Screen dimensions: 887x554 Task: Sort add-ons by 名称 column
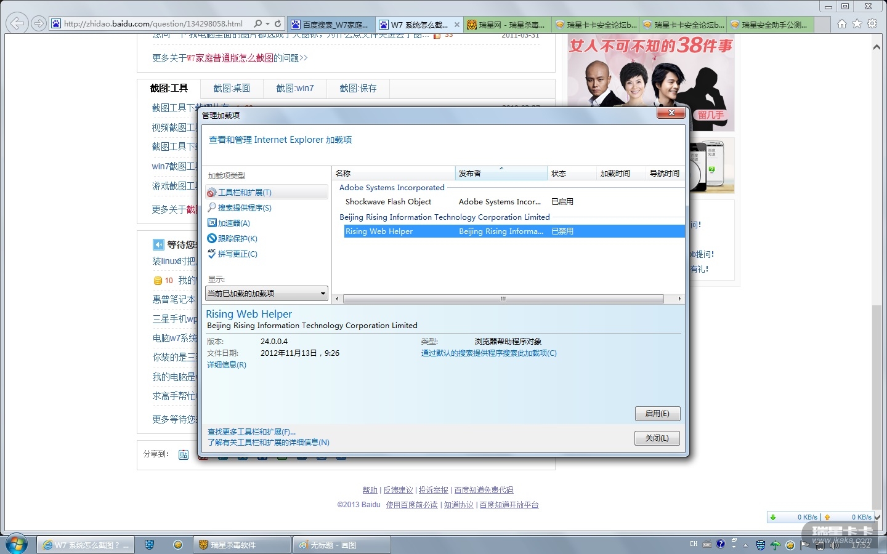pyautogui.click(x=394, y=174)
